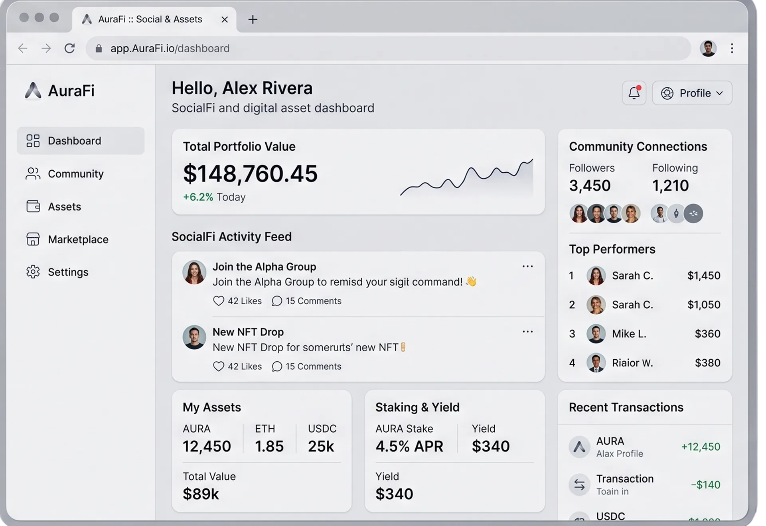Click the USDC balance 25k in My Assets
Image resolution: width=766 pixels, height=526 pixels.
(x=321, y=446)
